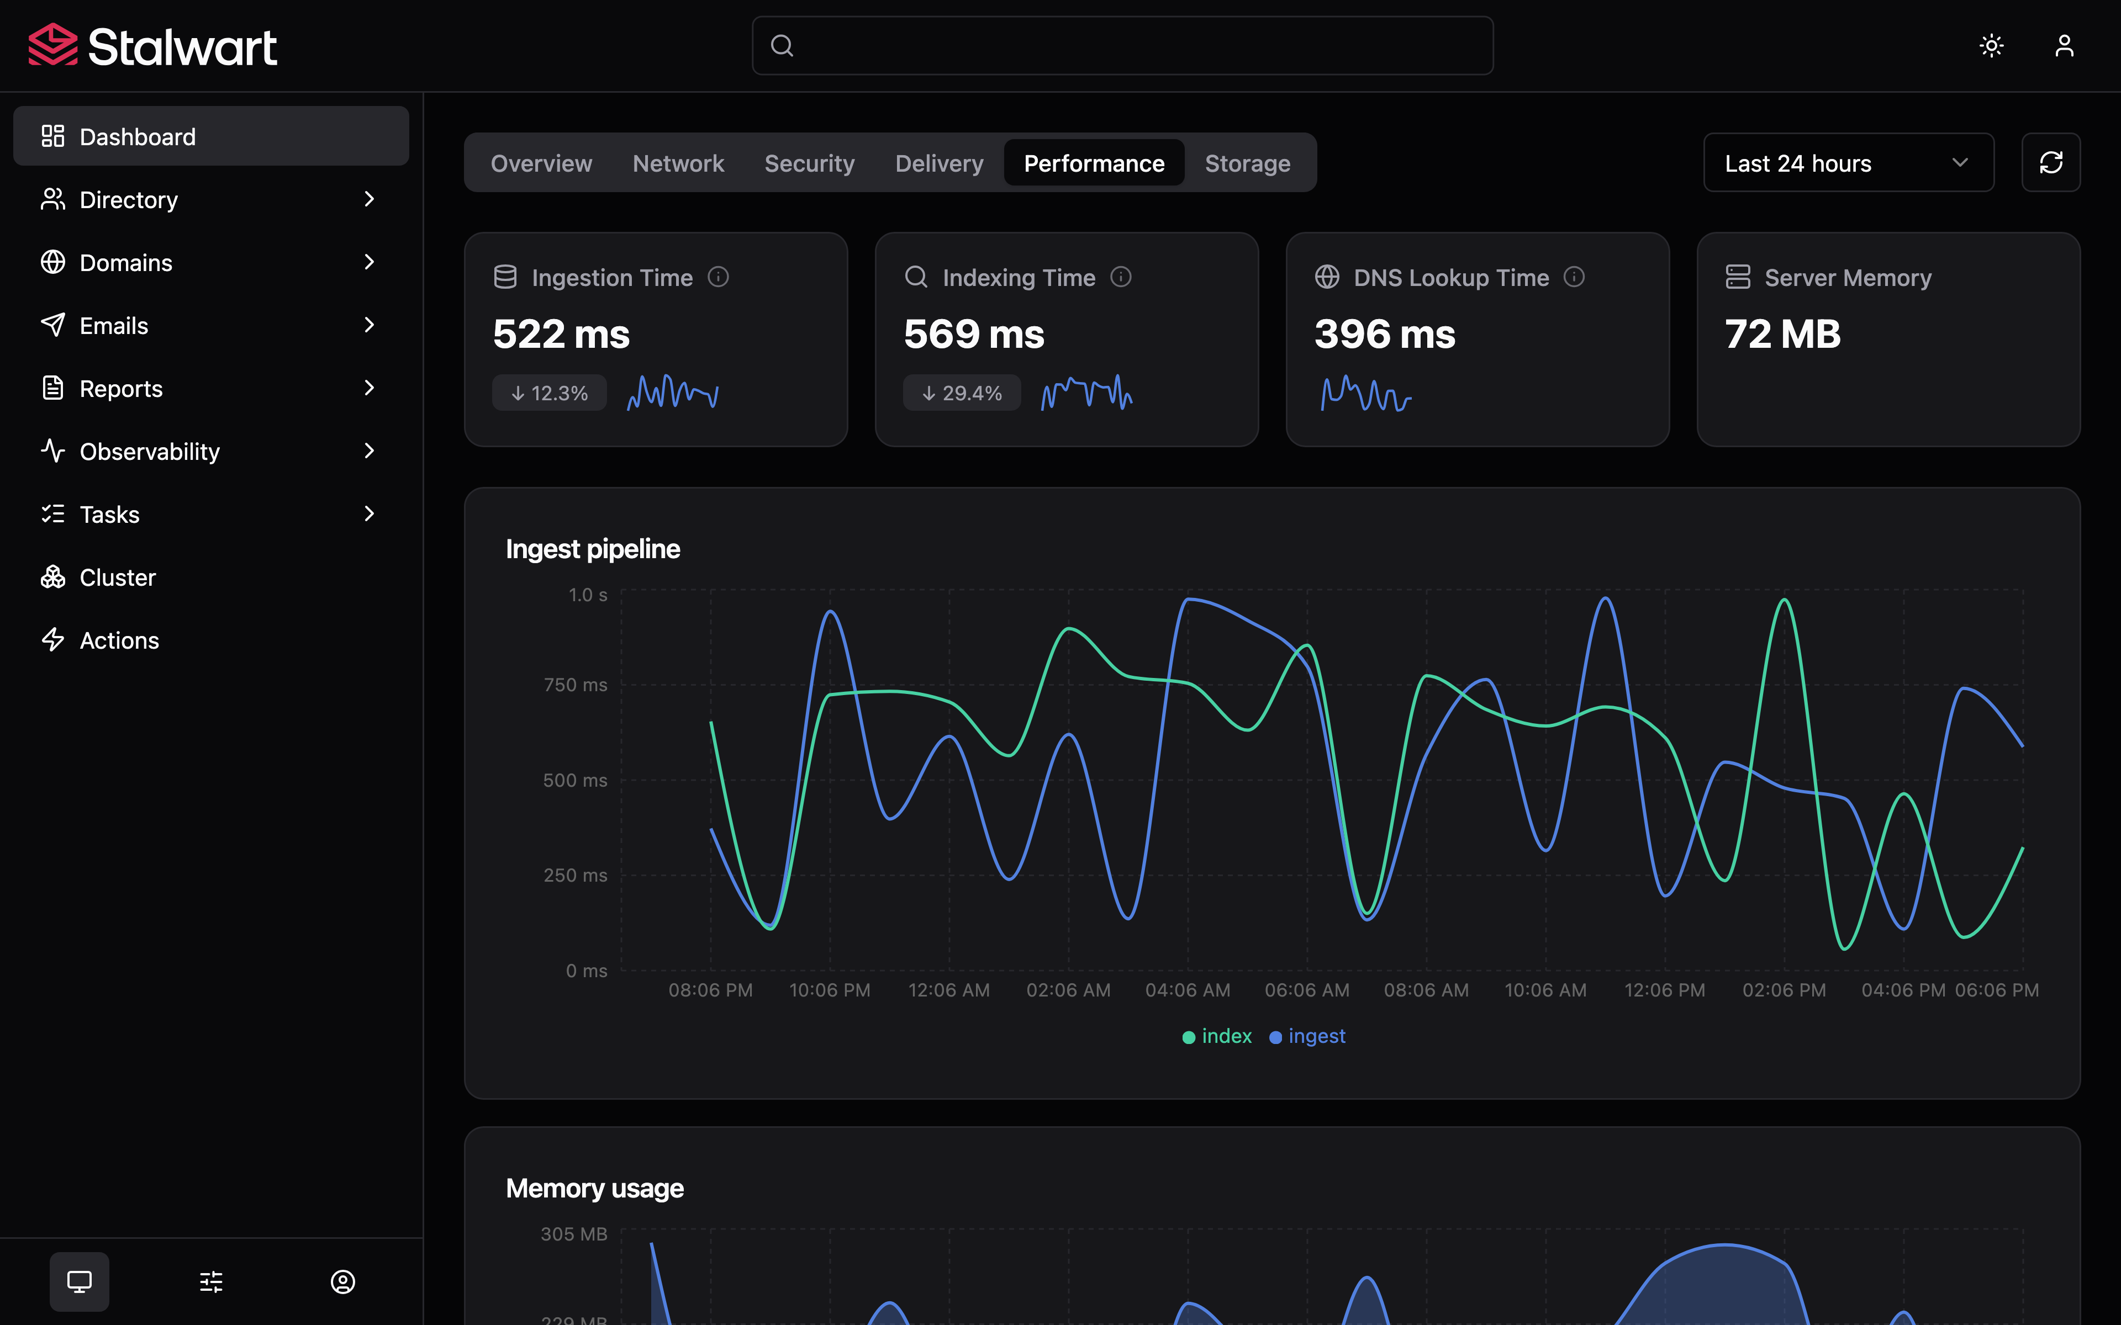This screenshot has height=1325, width=2121.
Task: Open the sliders settings icon at sidebar bottom
Action: click(211, 1282)
